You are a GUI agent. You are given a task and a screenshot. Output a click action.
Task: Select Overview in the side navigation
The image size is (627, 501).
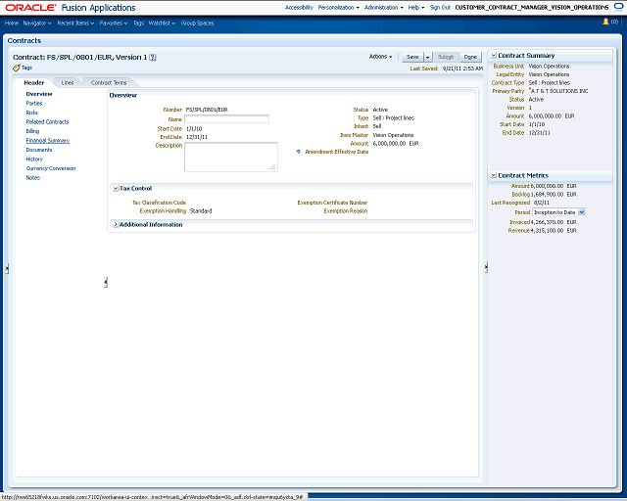pos(39,94)
